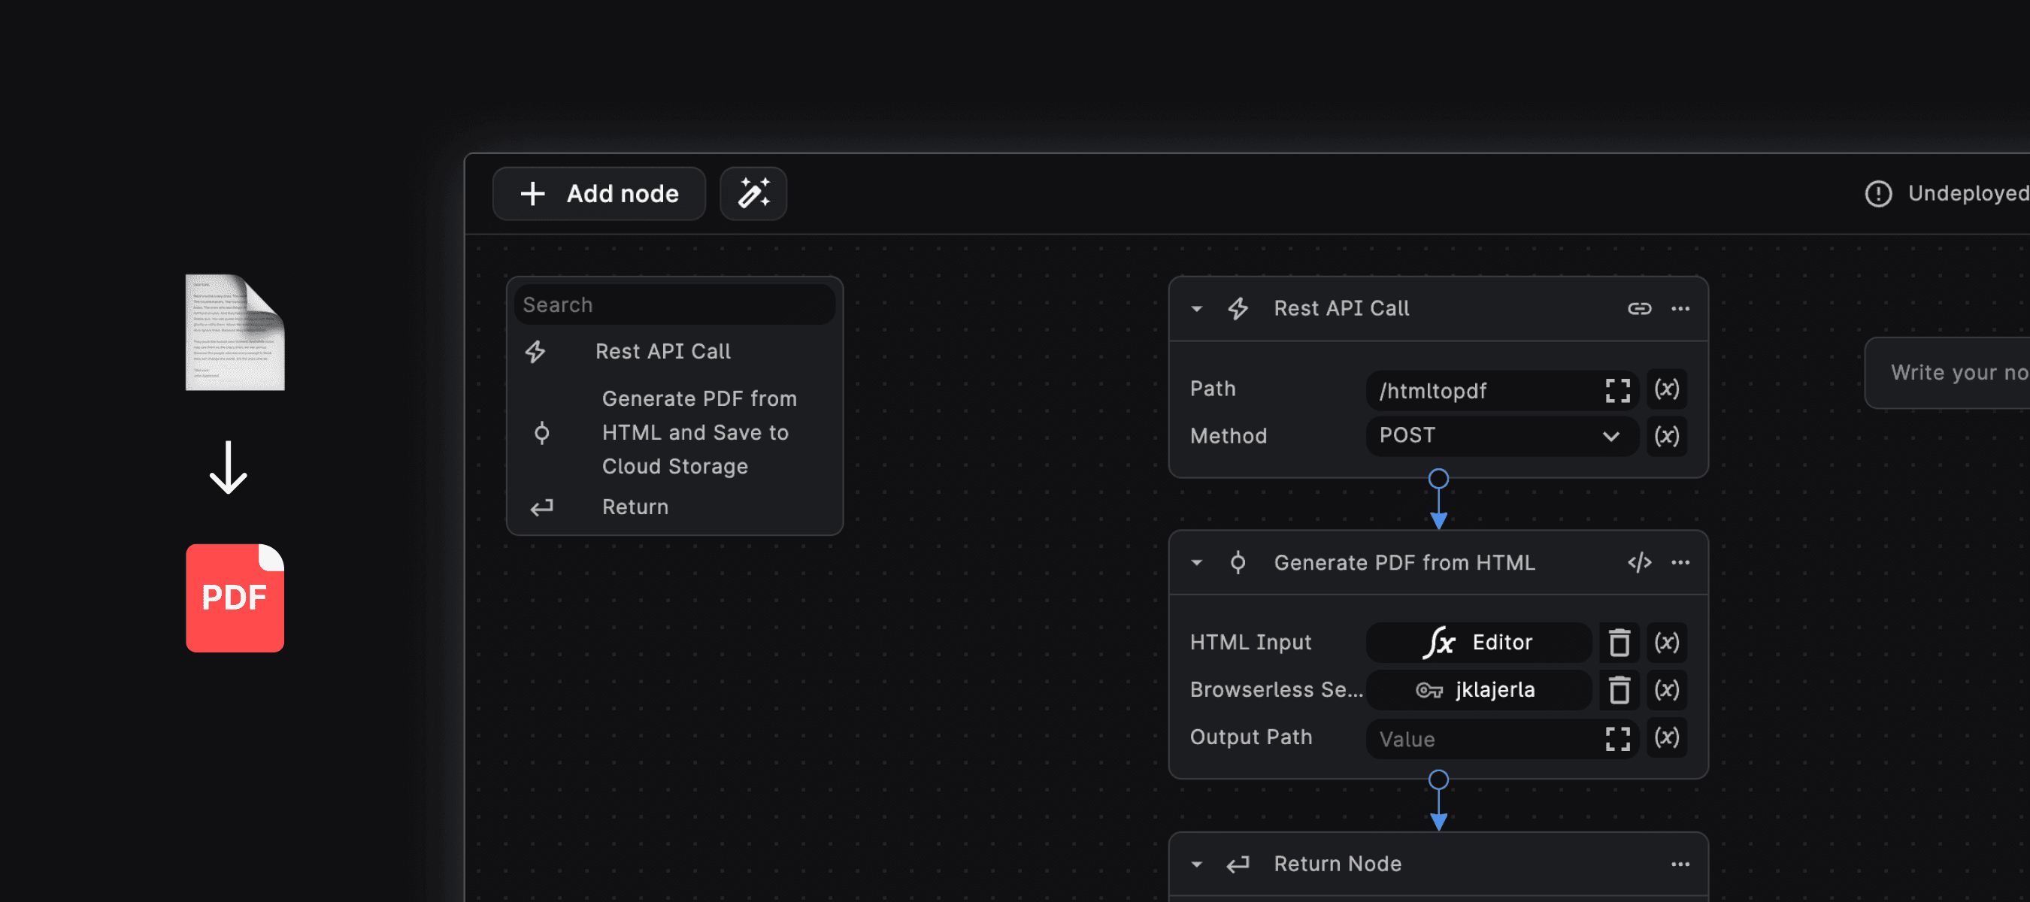Open the three-dot menu on Return Node
2030x902 pixels.
point(1680,864)
